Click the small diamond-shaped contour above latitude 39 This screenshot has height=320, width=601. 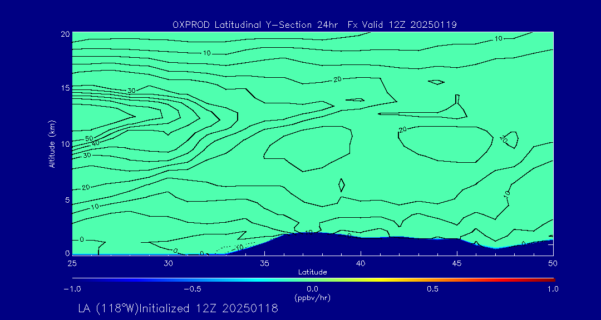(x=342, y=185)
